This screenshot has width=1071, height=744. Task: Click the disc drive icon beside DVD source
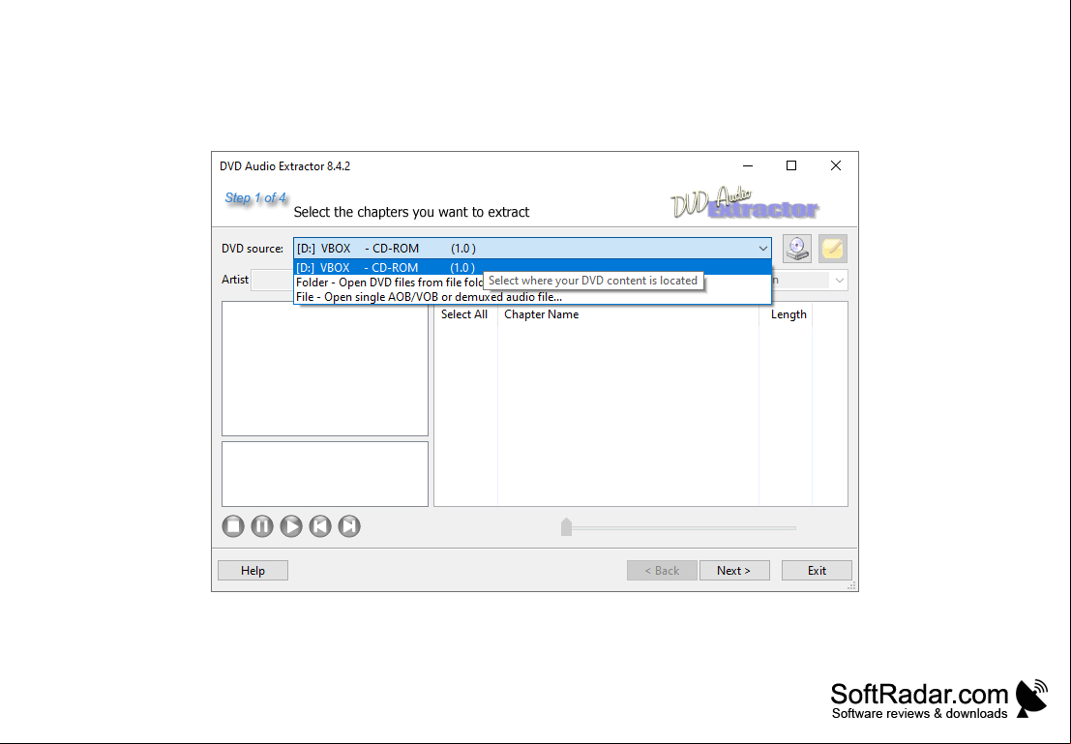(796, 248)
